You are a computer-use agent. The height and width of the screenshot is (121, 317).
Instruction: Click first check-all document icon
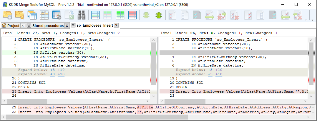[173, 15]
